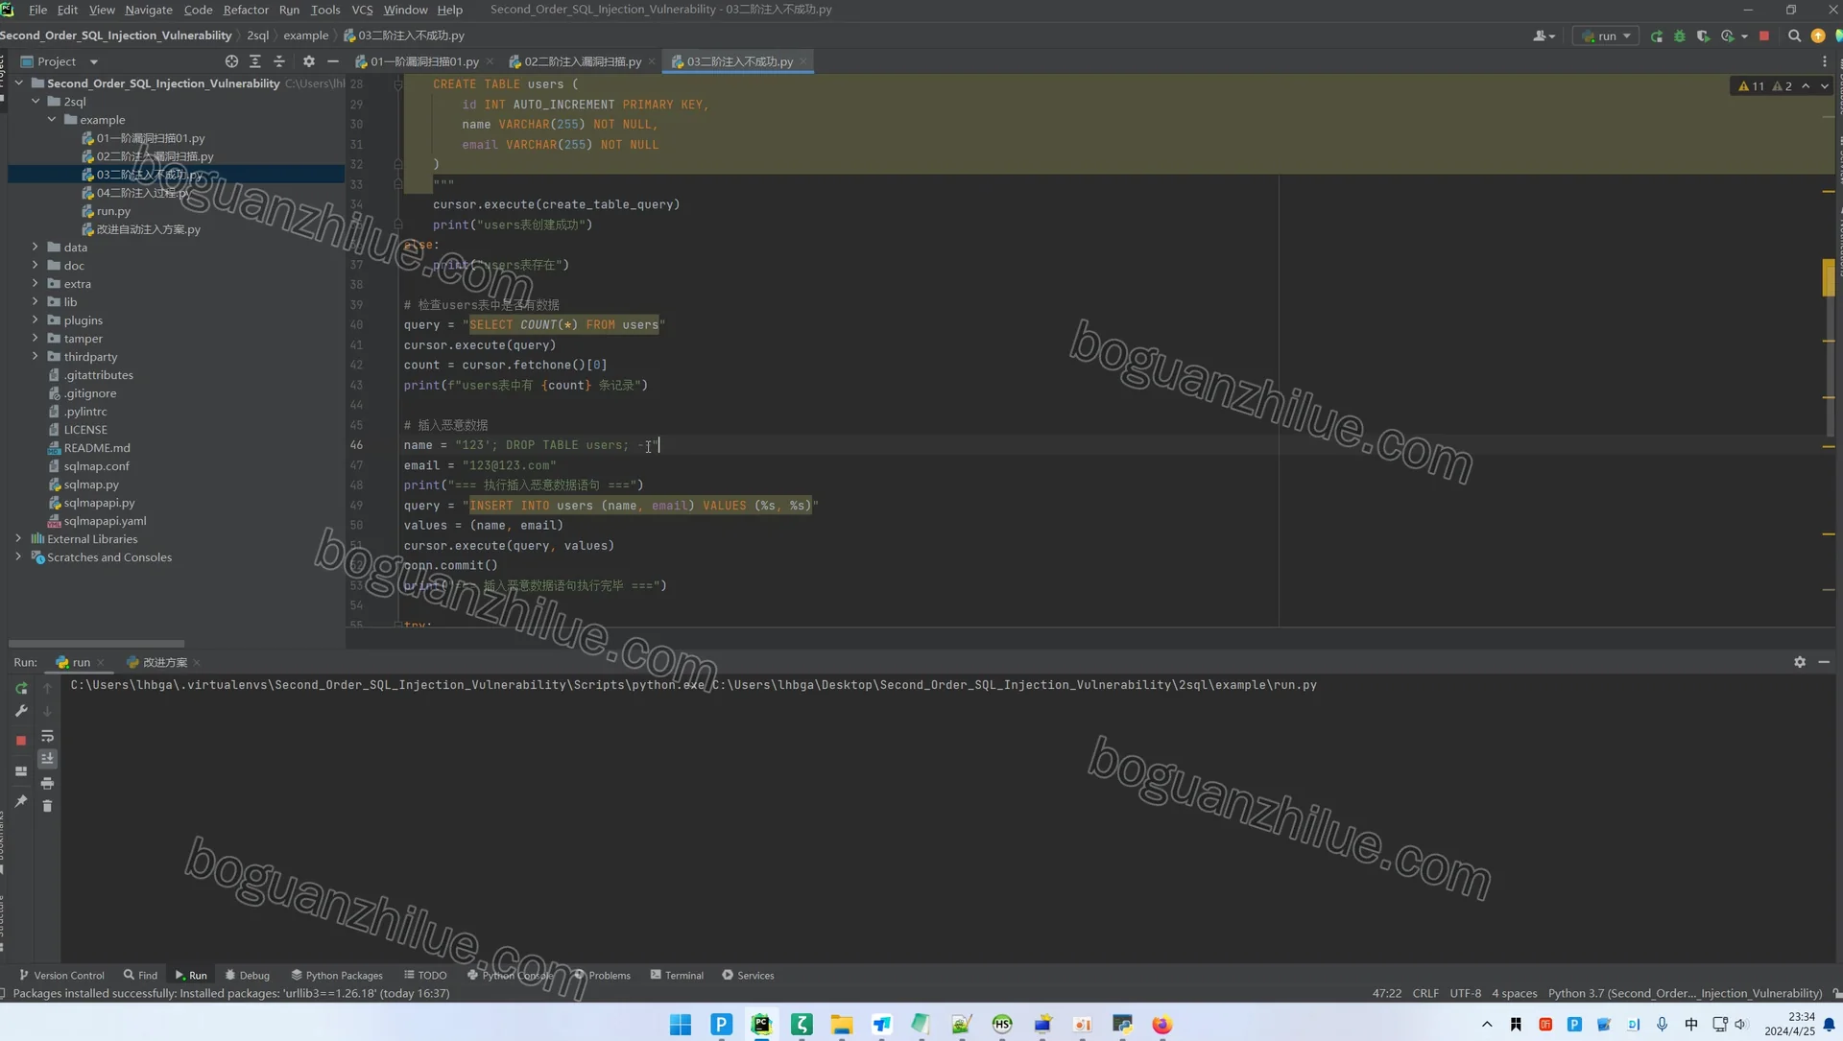The image size is (1843, 1041).
Task: Open the run configuration dropdown
Action: (x=1606, y=35)
